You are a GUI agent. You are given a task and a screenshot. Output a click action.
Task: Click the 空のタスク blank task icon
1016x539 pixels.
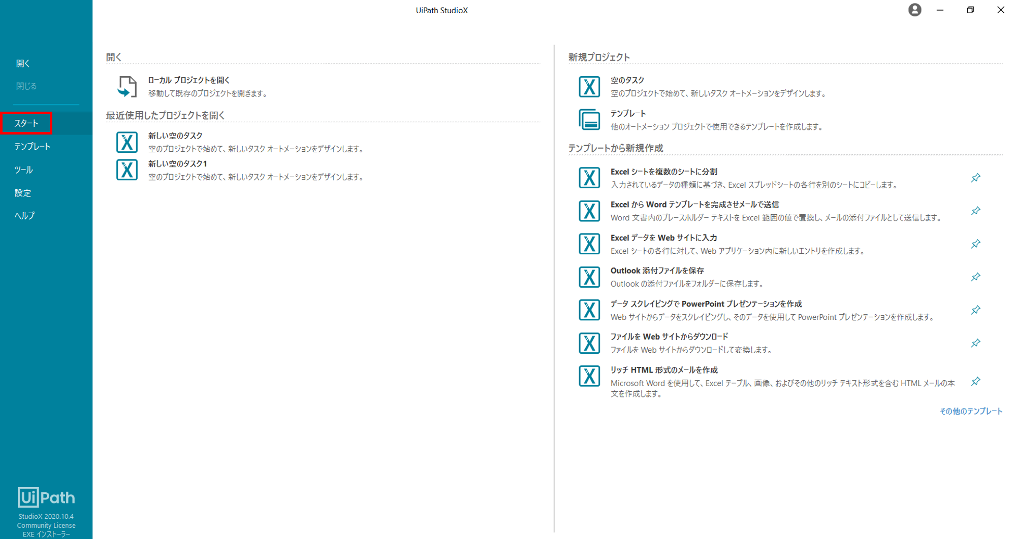[x=589, y=86]
